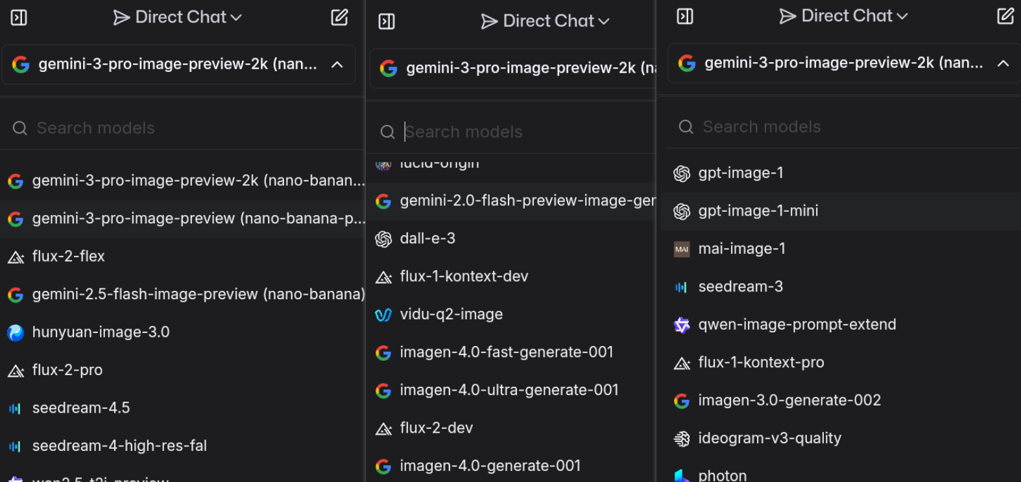Toggle the sidebar icon in middle panel
This screenshot has width=1021, height=482.
(387, 21)
